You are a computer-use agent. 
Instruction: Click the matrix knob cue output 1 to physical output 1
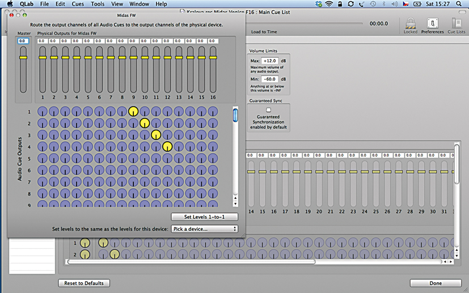click(x=42, y=112)
